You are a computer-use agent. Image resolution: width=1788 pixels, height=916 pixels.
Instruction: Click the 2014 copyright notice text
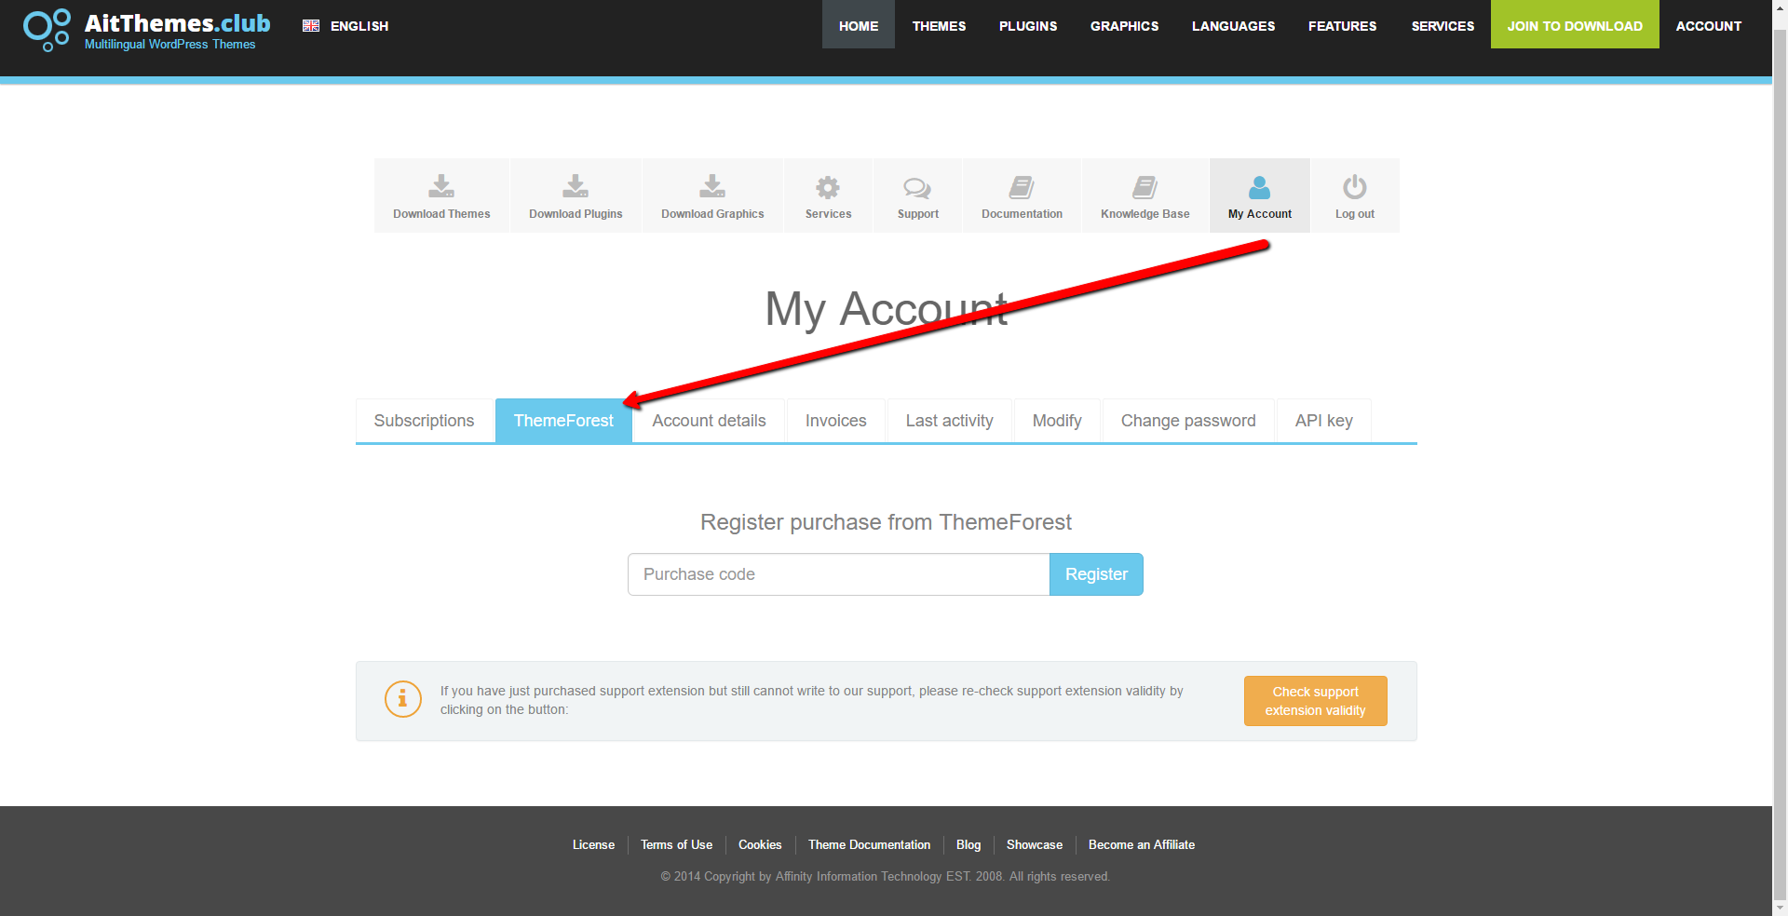click(885, 876)
